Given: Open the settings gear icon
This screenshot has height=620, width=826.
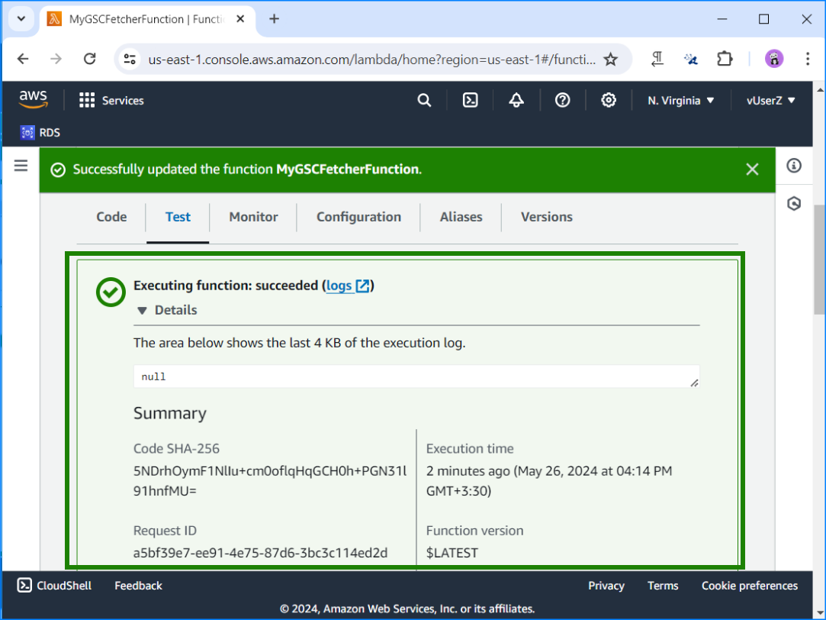Looking at the screenshot, I should 608,99.
